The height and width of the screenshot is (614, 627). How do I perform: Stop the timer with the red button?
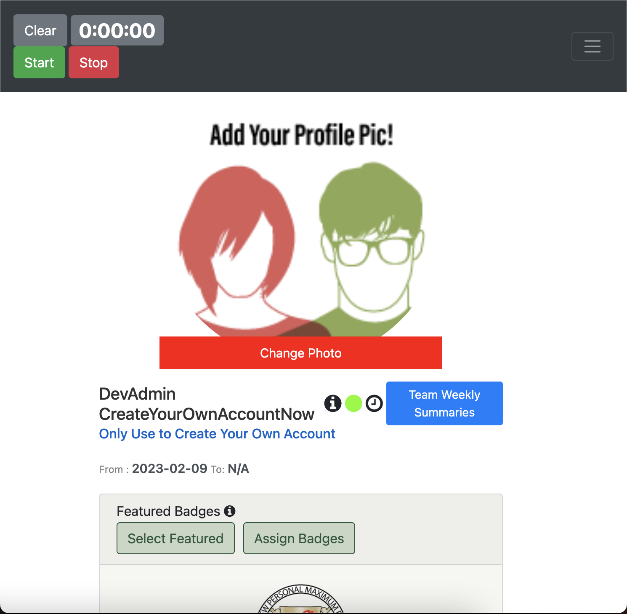94,62
